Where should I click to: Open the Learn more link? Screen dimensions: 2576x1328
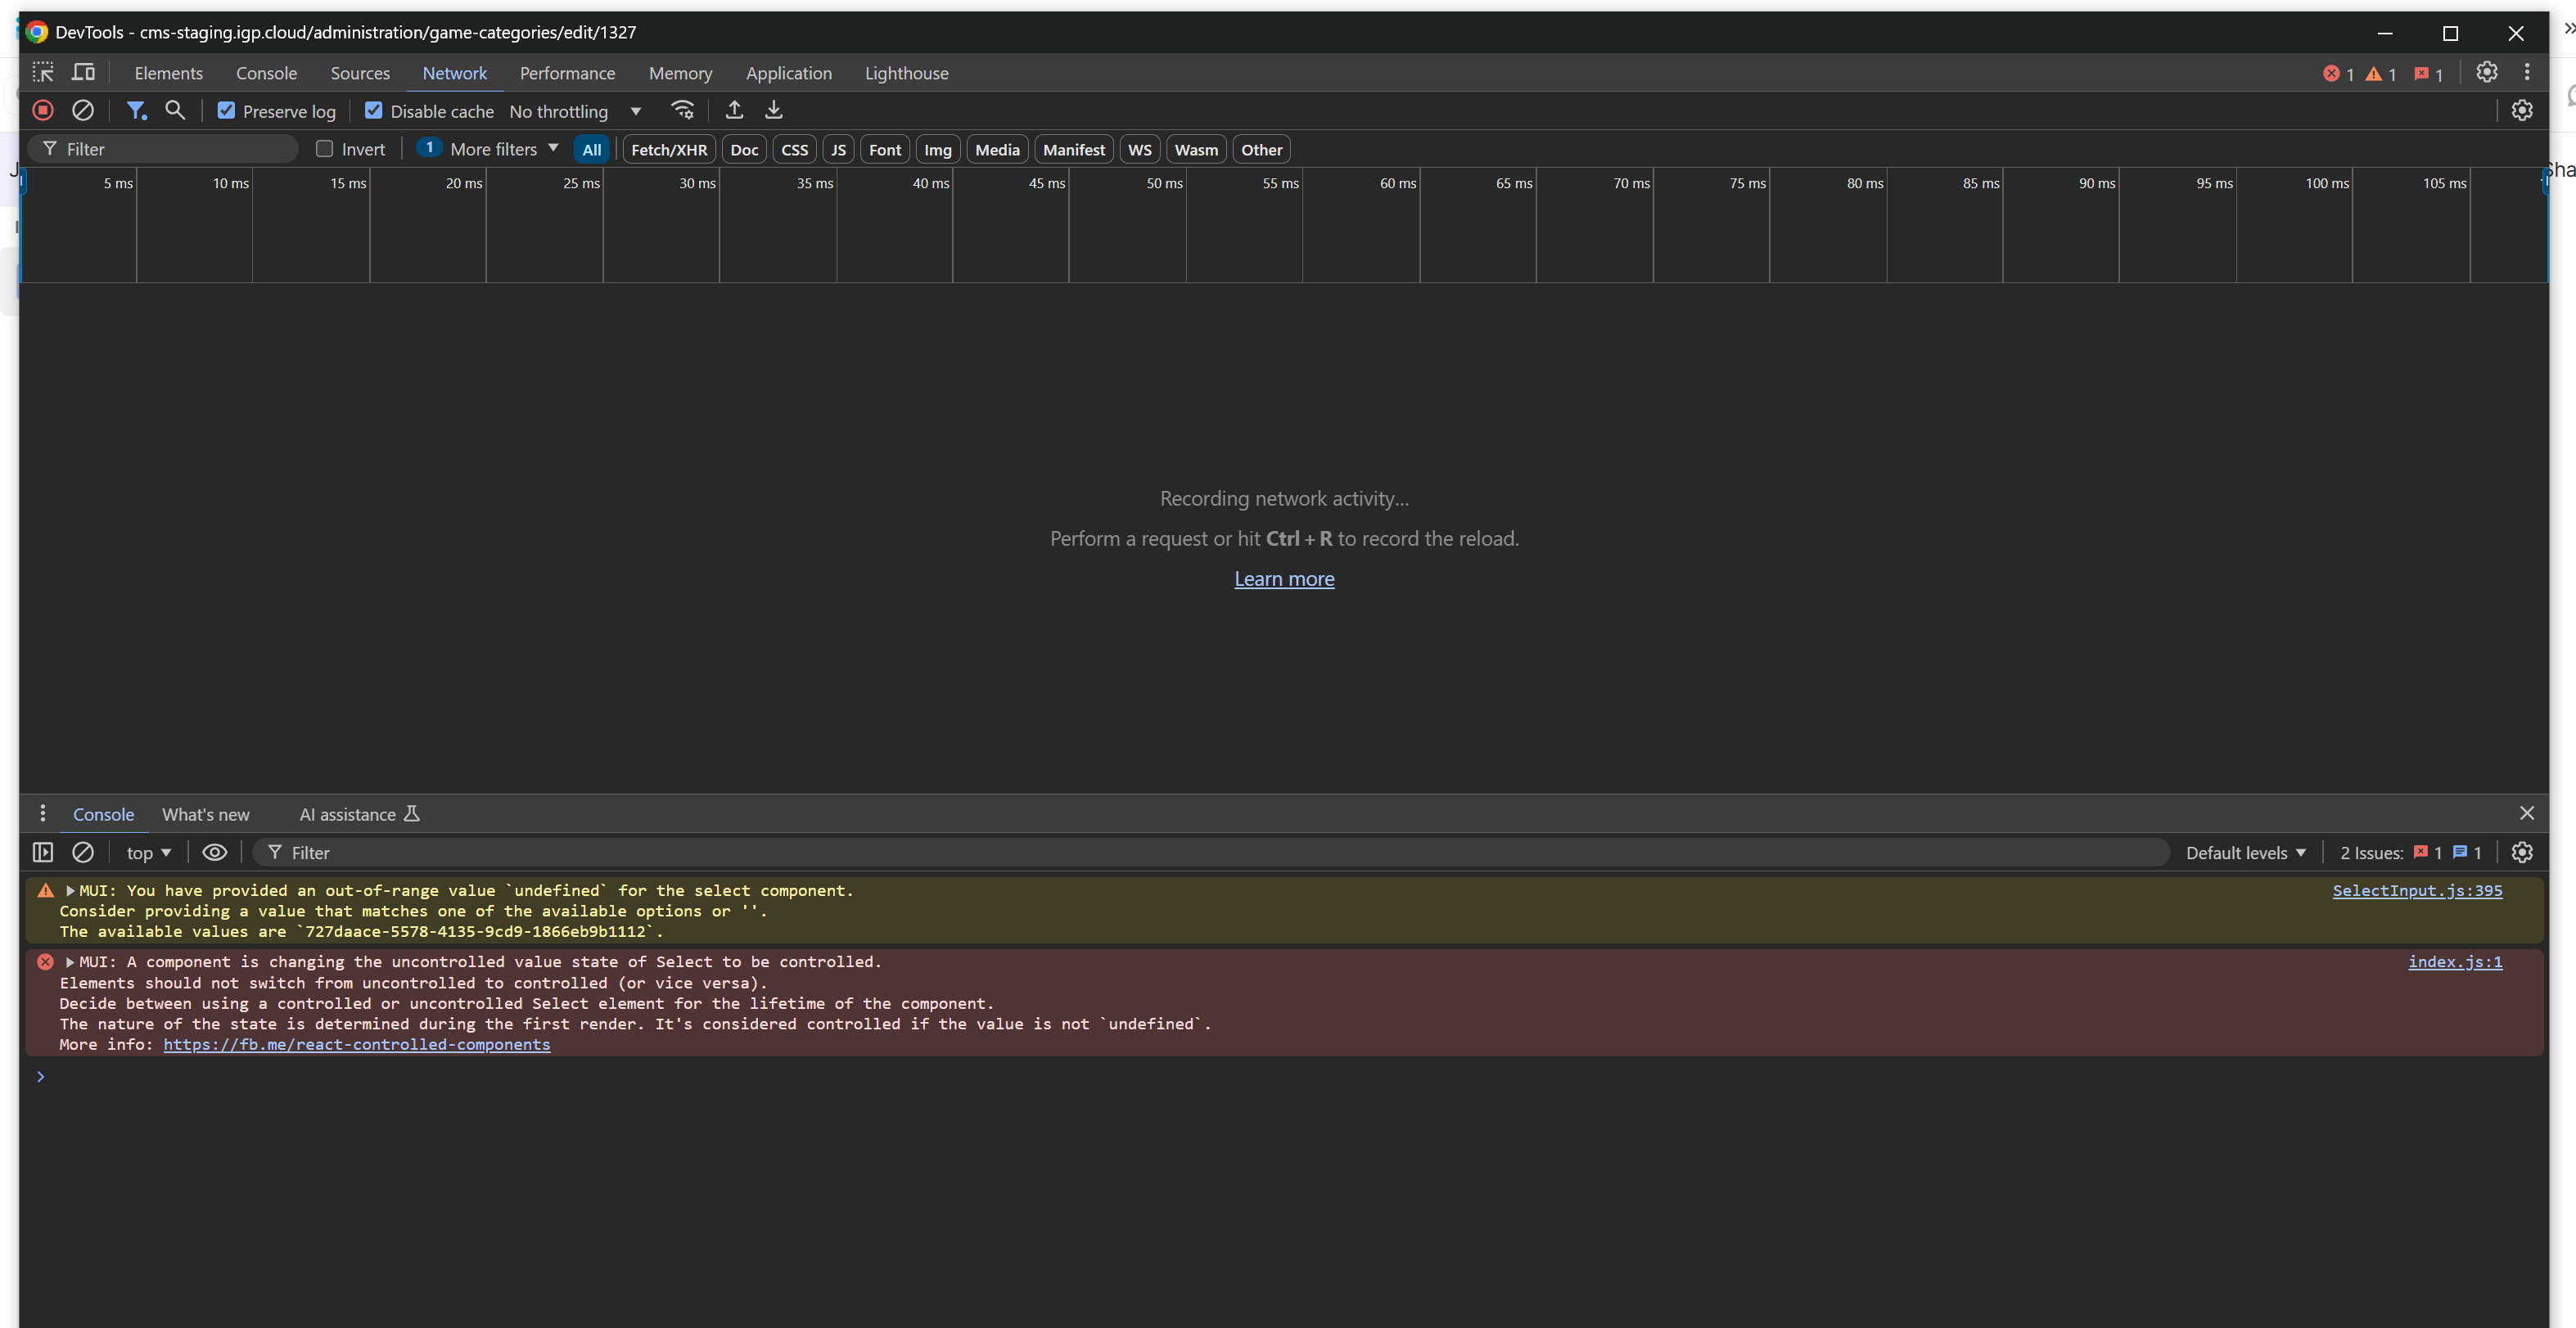point(1284,578)
